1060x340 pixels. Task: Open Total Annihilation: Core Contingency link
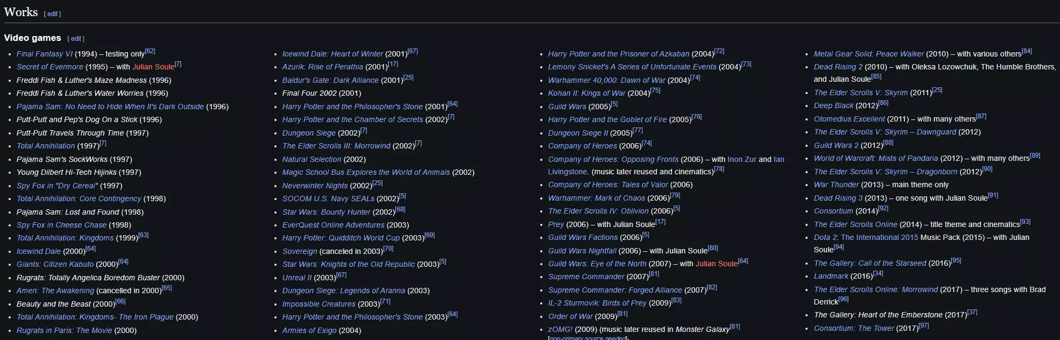[79, 199]
